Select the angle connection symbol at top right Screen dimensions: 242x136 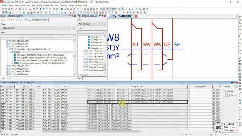tap(240, 17)
